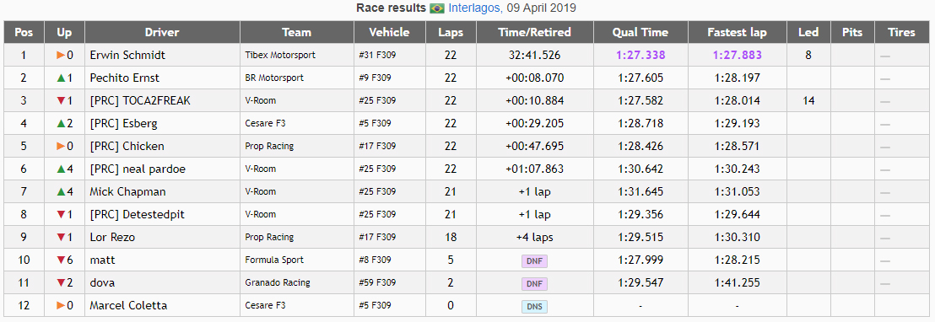
Task: Click the Vehicle column header
Action: tap(389, 32)
